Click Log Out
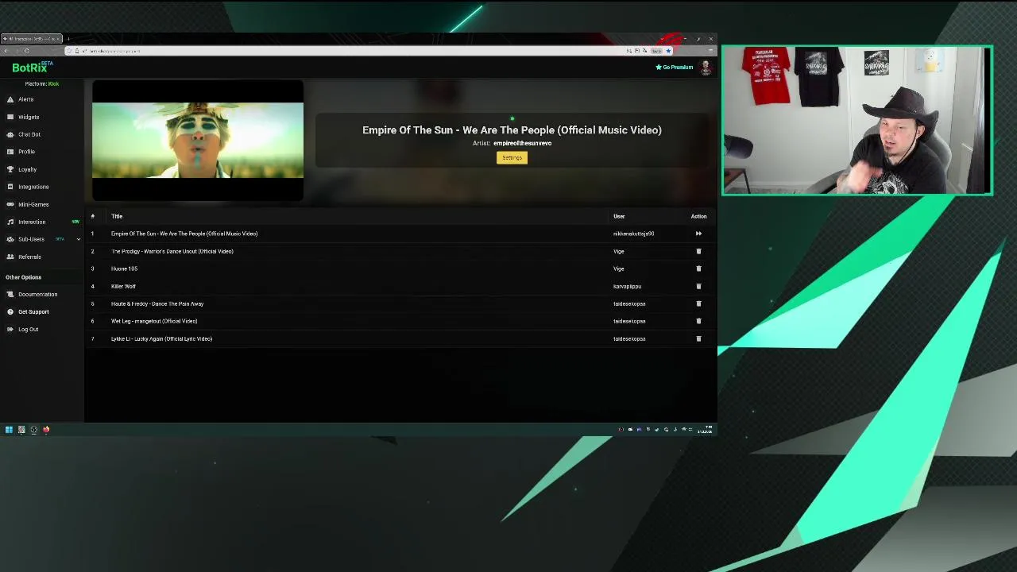 (28, 329)
